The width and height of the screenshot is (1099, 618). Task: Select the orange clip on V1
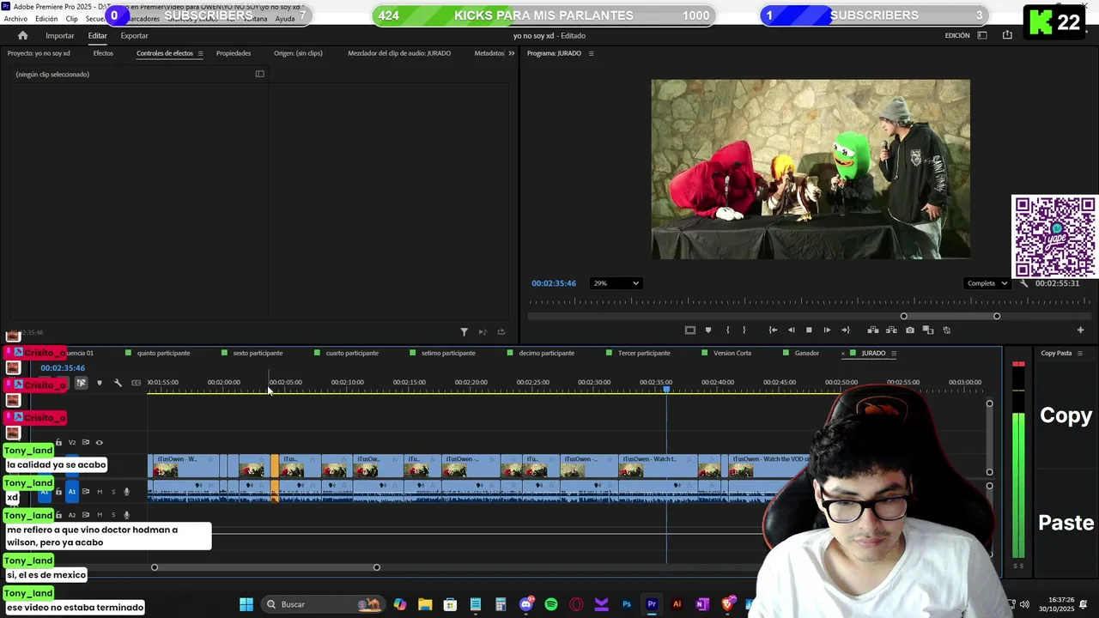[276, 466]
